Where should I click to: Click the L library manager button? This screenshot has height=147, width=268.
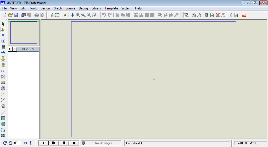[15, 49]
